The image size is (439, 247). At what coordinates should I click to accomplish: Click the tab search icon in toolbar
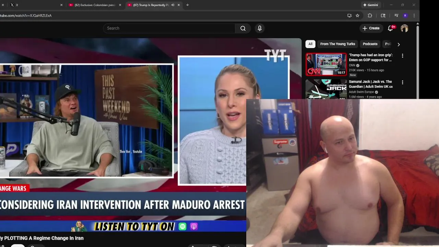coord(383,15)
